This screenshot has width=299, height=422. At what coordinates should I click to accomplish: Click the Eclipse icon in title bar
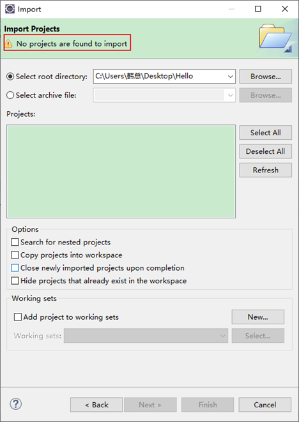point(10,9)
